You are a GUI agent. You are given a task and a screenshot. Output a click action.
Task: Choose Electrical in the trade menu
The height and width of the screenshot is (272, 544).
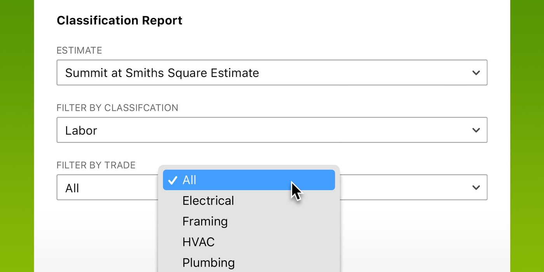tap(249, 201)
